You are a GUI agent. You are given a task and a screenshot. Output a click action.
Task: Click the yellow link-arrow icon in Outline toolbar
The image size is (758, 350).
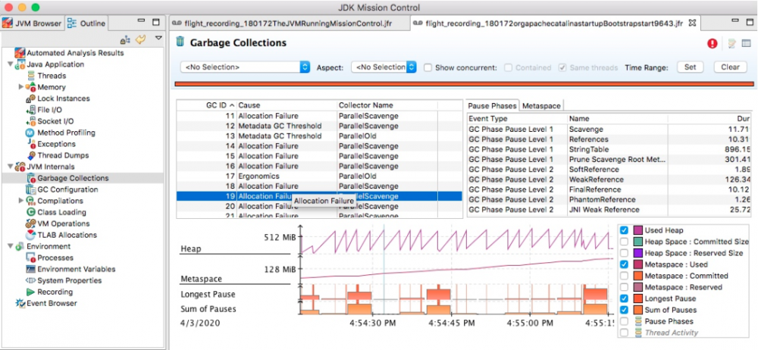pyautogui.click(x=141, y=39)
